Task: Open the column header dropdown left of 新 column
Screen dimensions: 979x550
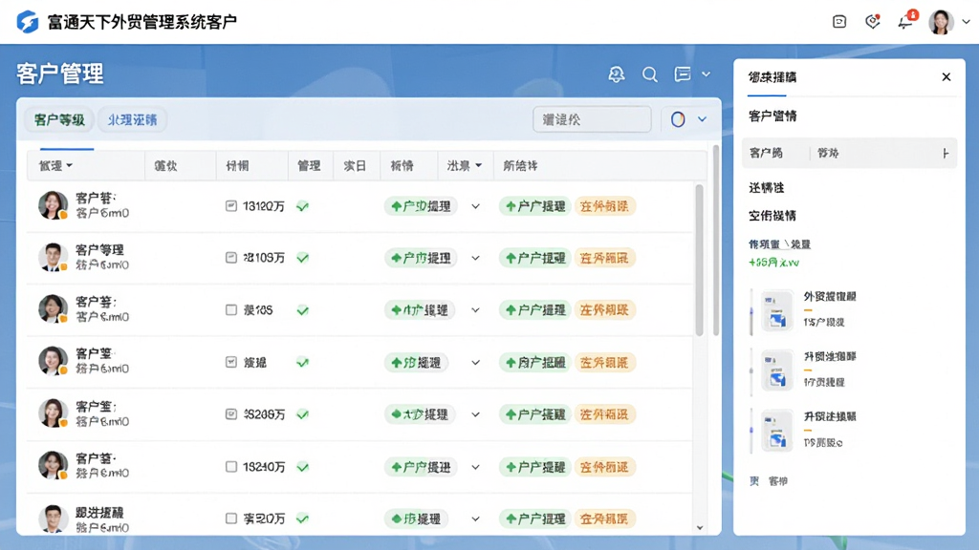Action: (478, 166)
